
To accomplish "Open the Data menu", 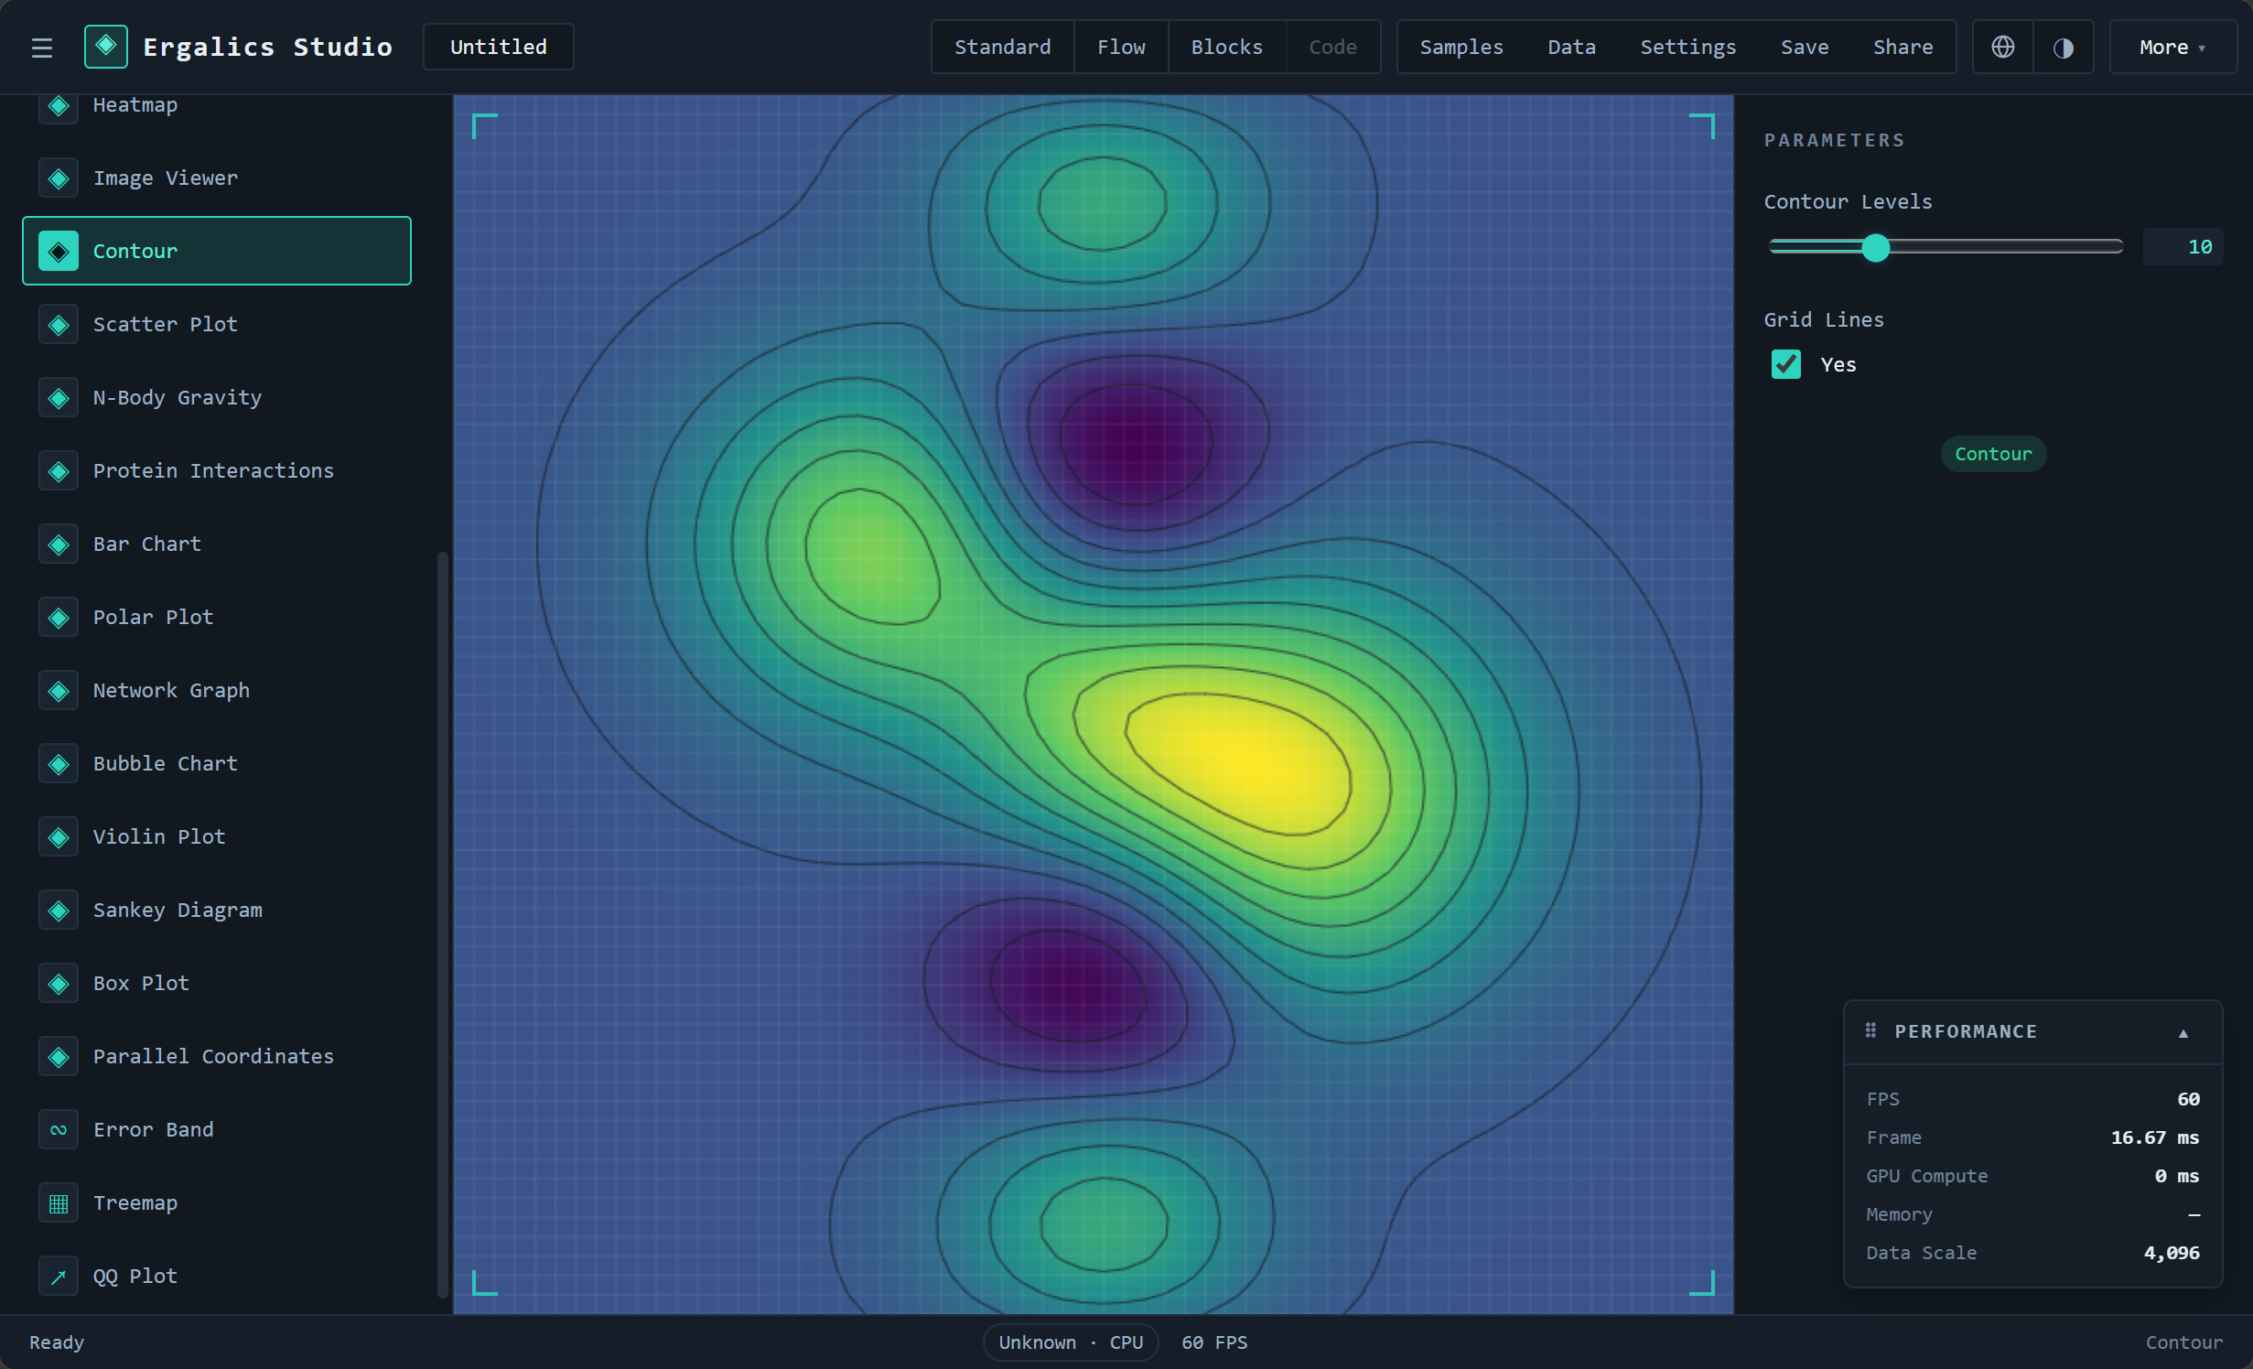I will coord(1571,47).
